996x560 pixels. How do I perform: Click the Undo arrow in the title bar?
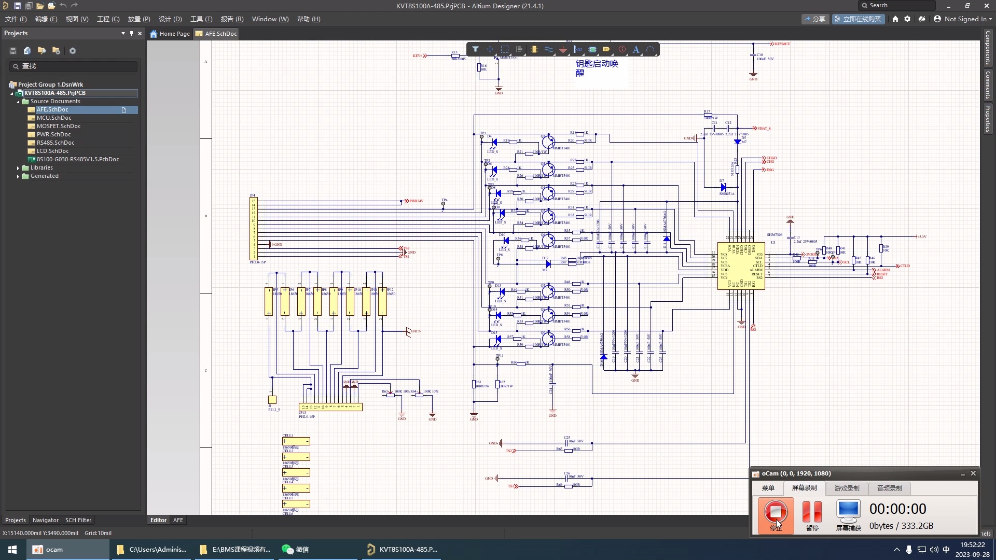click(63, 6)
